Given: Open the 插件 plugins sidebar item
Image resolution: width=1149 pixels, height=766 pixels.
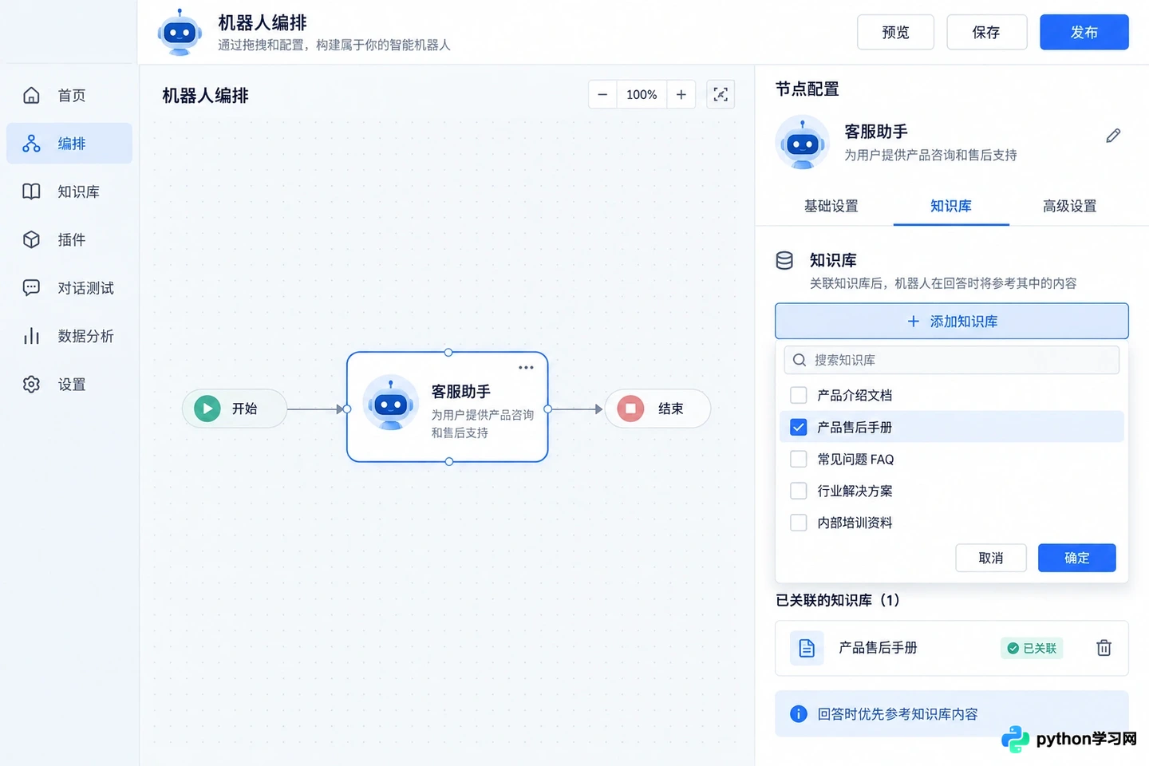Looking at the screenshot, I should pos(69,239).
